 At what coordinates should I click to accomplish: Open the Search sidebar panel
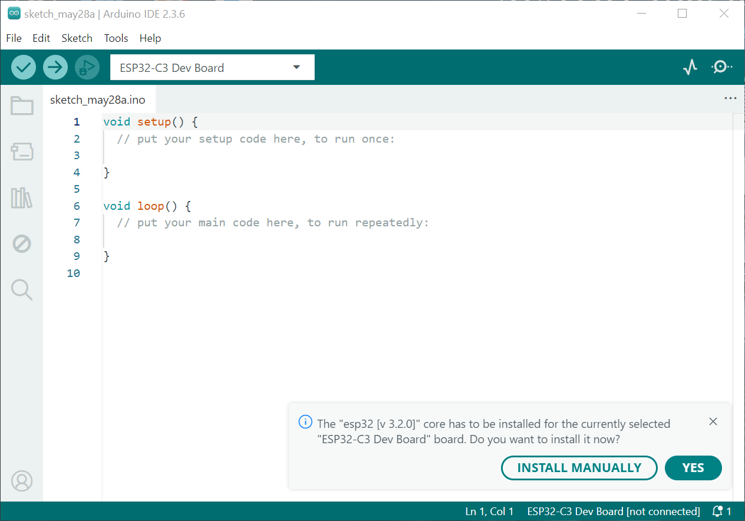click(x=22, y=289)
